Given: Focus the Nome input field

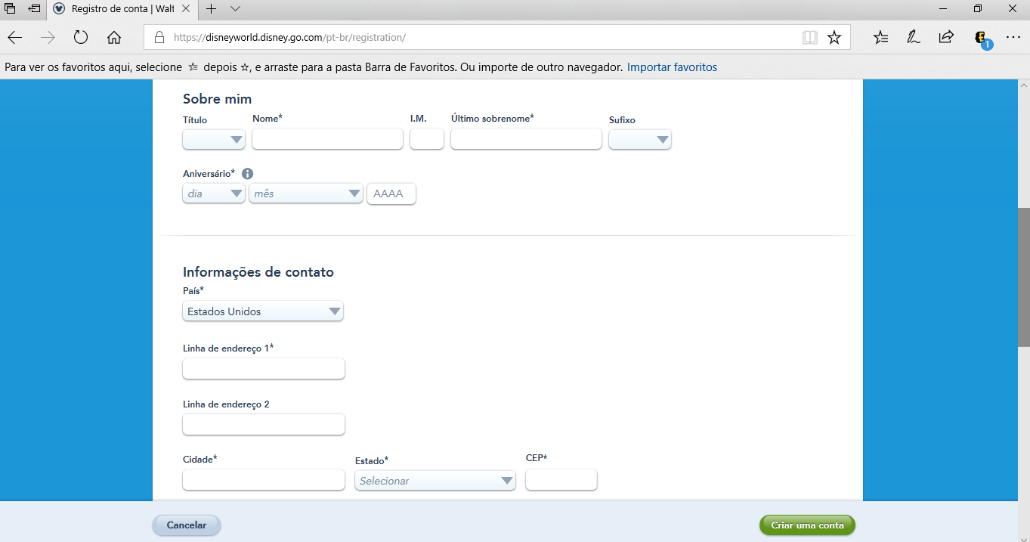Looking at the screenshot, I should point(327,139).
